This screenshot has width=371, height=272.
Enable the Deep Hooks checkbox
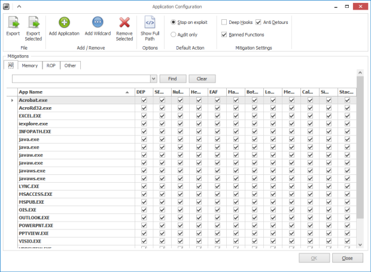click(224, 22)
